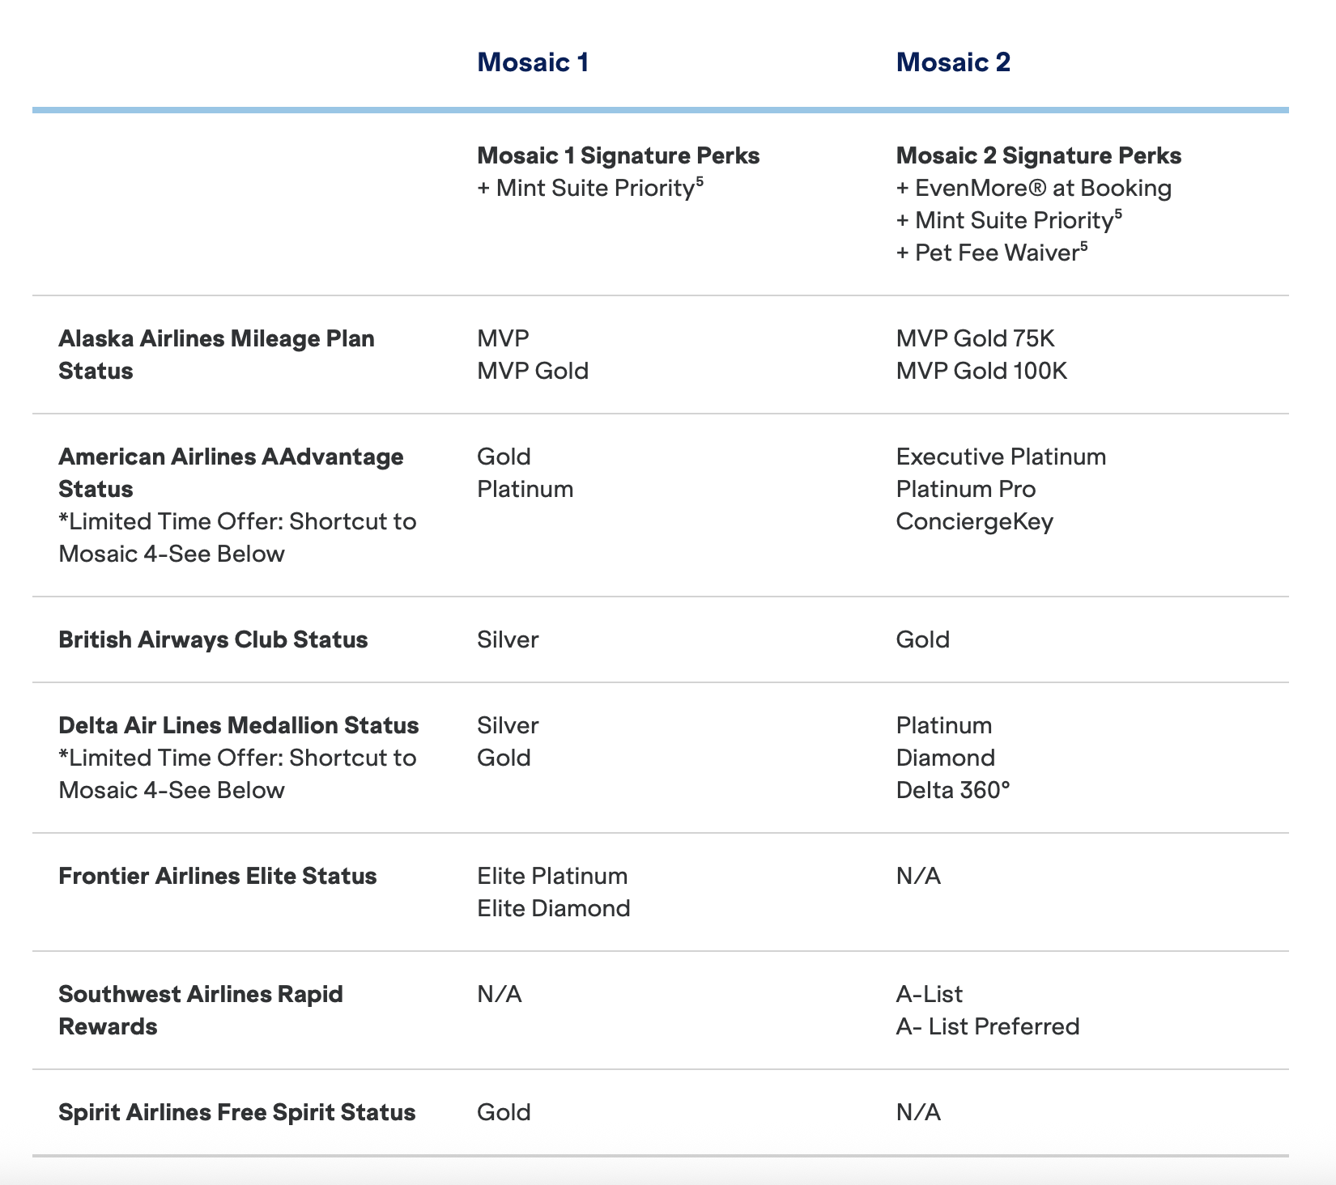Click Limited Time Offer note under Delta
This screenshot has height=1185, width=1336.
[237, 774]
